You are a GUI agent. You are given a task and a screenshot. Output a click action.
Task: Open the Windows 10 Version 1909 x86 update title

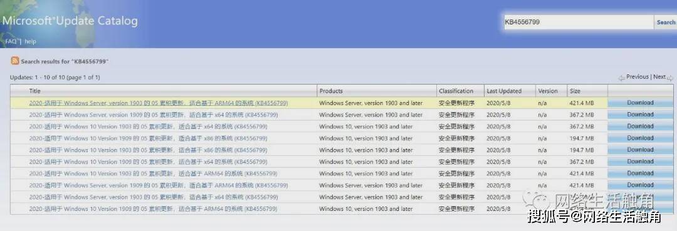point(148,138)
